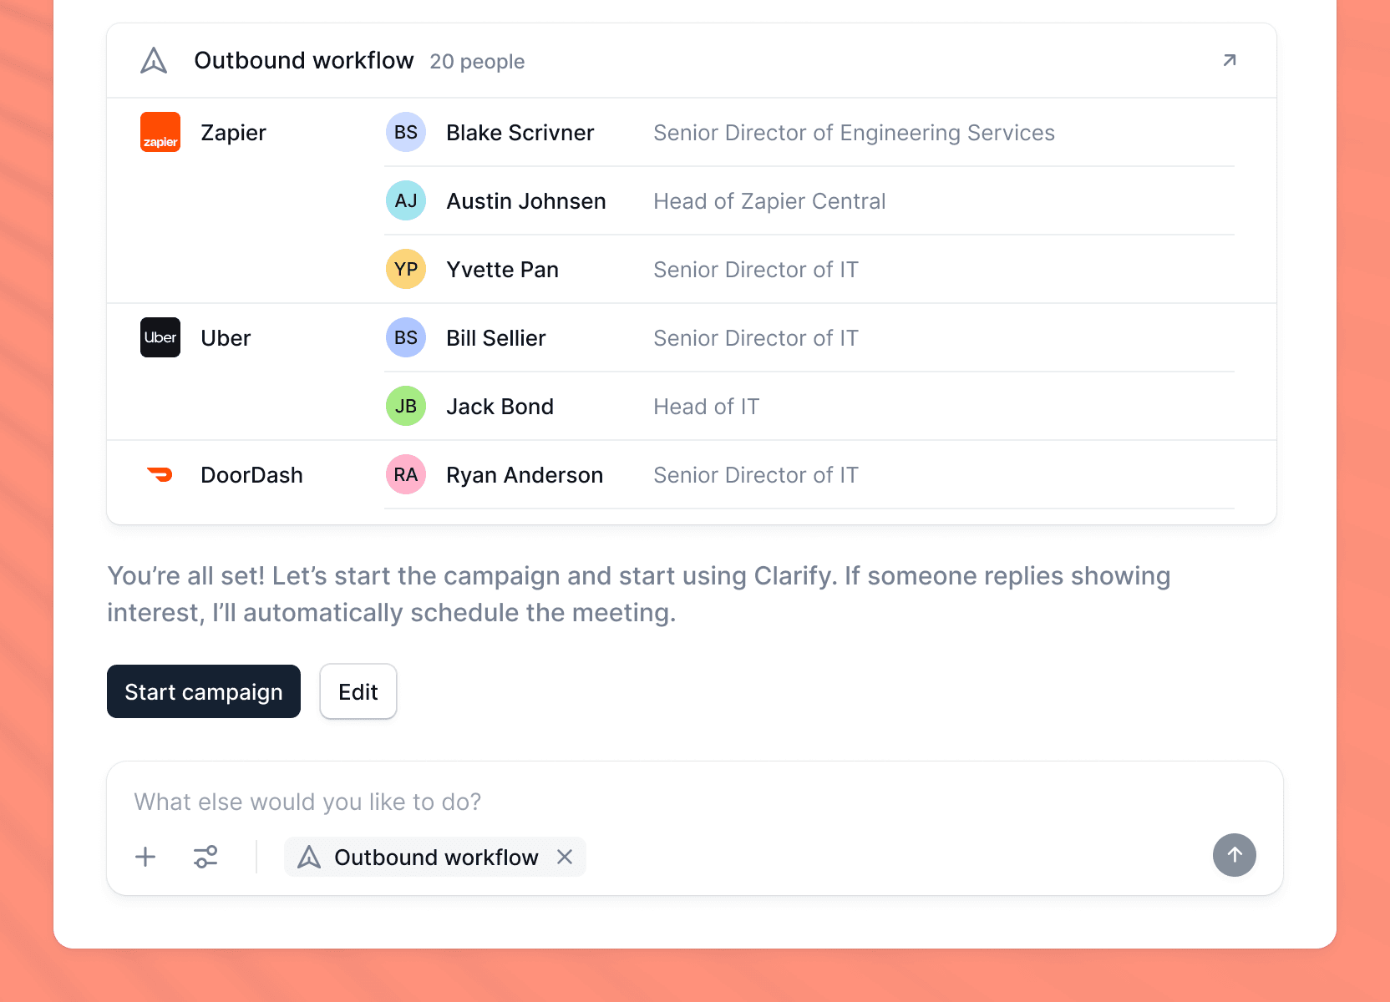
Task: Click the plus attachment icon
Action: (145, 857)
